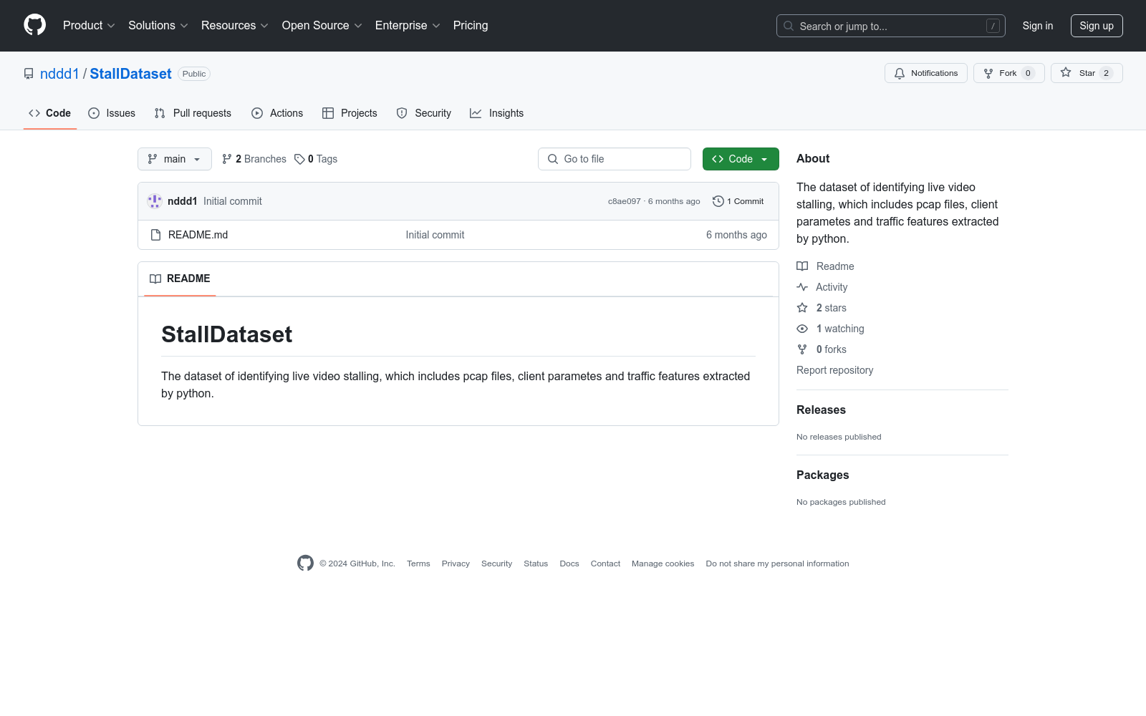View the 1 Commit history
The image size is (1146, 716).
pos(738,201)
